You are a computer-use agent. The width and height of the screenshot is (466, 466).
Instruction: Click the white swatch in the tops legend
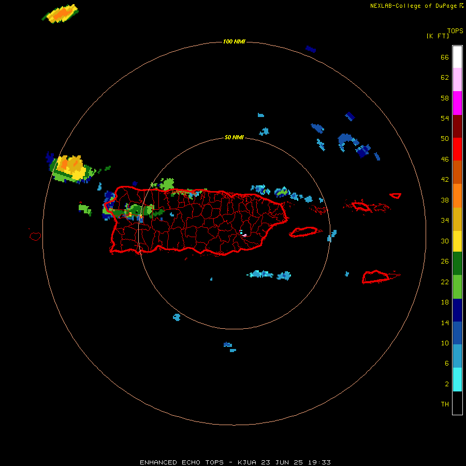coord(457,57)
